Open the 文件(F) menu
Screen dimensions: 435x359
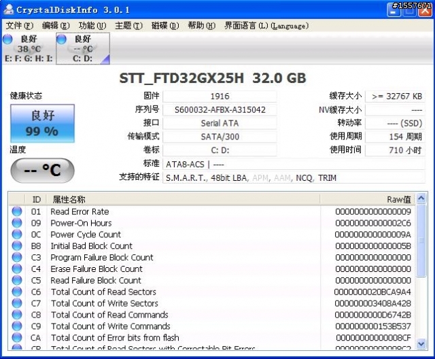[20, 26]
